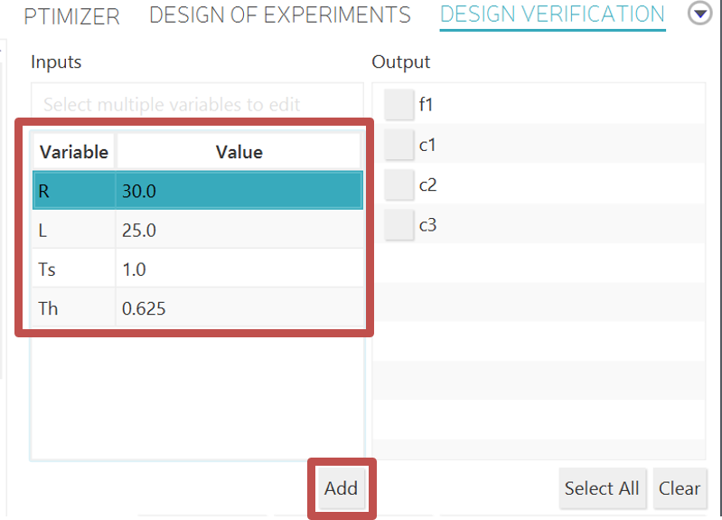Switch to the Optimizer tab
The height and width of the screenshot is (520, 722).
click(x=71, y=15)
